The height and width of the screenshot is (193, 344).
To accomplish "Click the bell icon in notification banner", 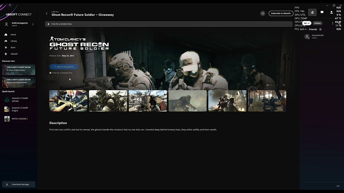I will tap(48, 24).
